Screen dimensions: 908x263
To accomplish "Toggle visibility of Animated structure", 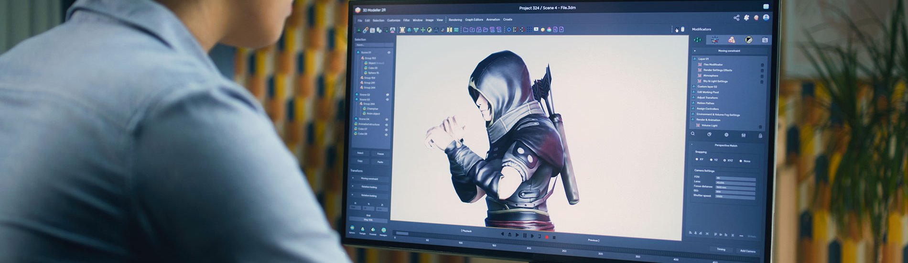I will (387, 124).
